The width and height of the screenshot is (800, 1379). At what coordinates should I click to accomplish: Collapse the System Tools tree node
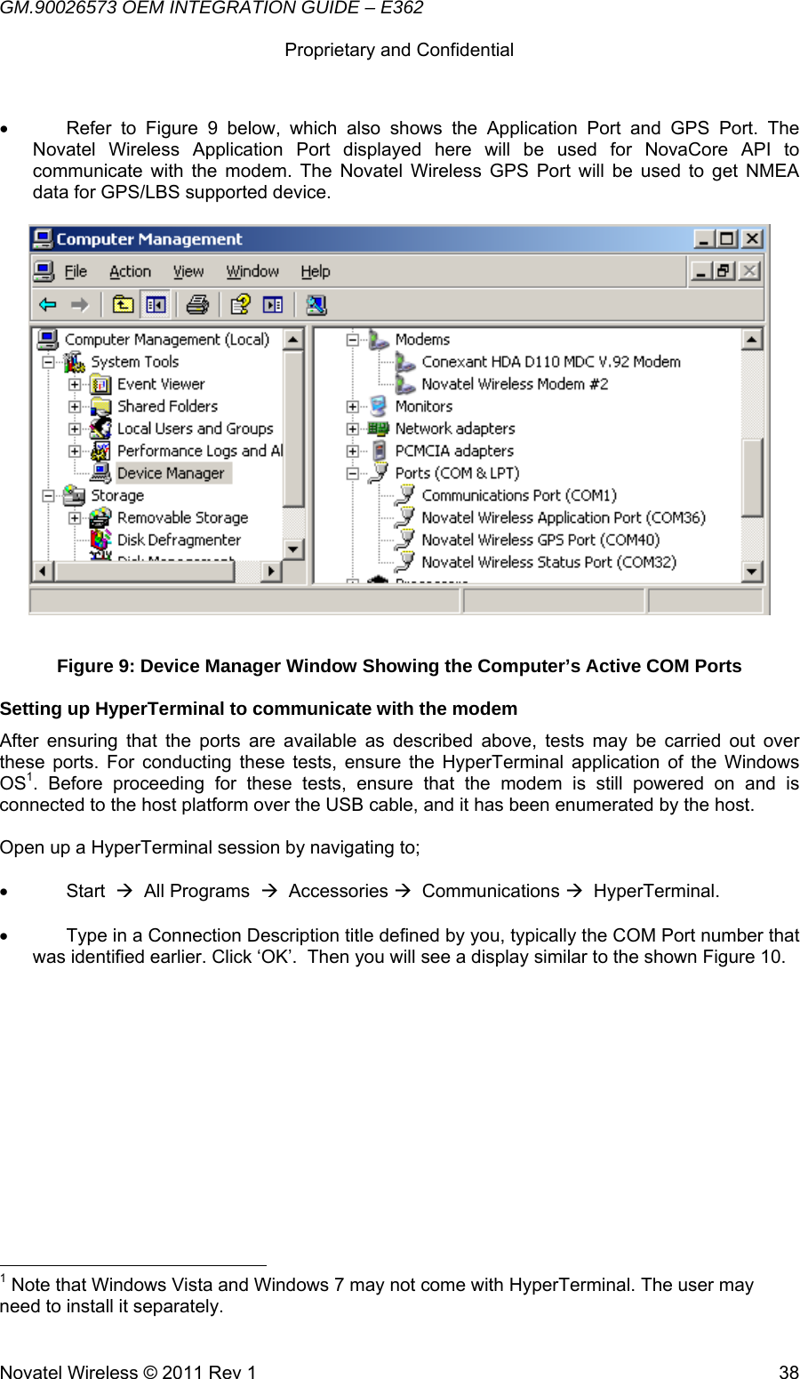[x=49, y=362]
